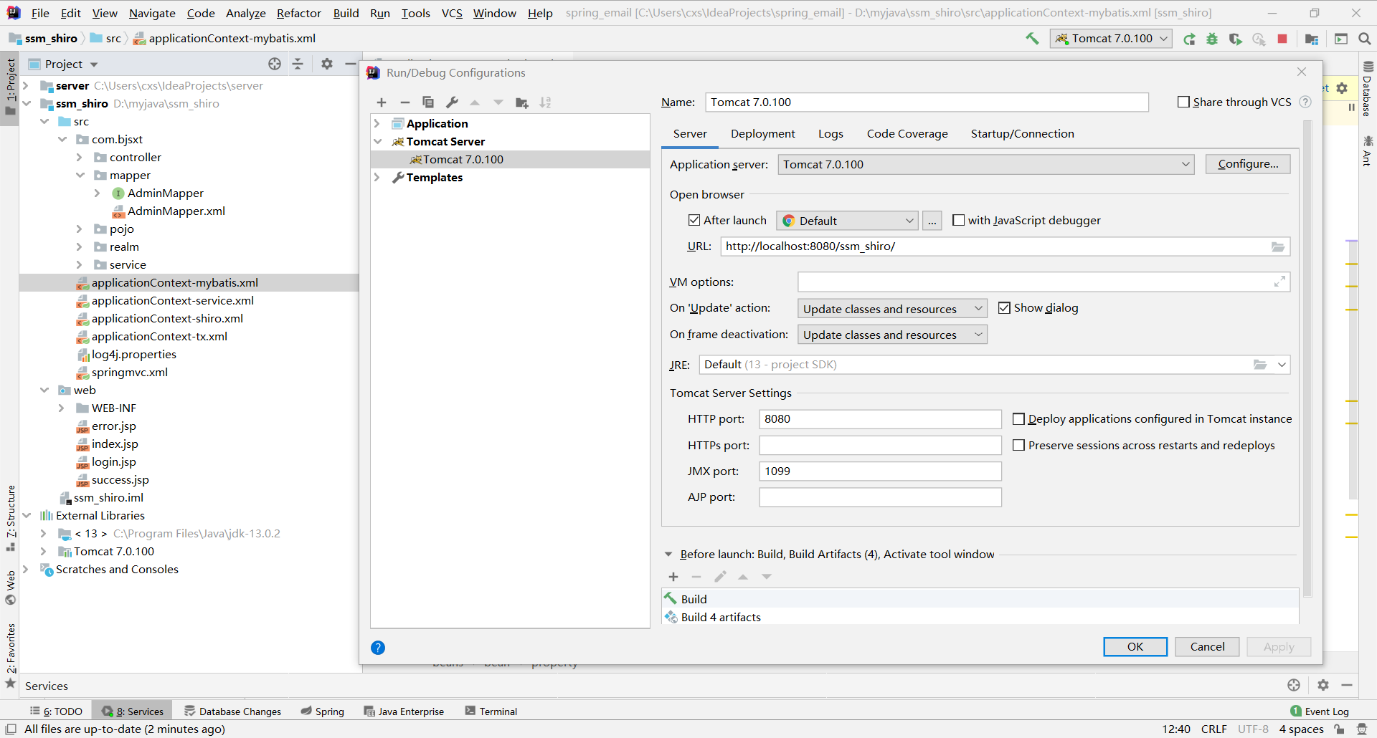Open On frame deactivation dropdown

892,335
